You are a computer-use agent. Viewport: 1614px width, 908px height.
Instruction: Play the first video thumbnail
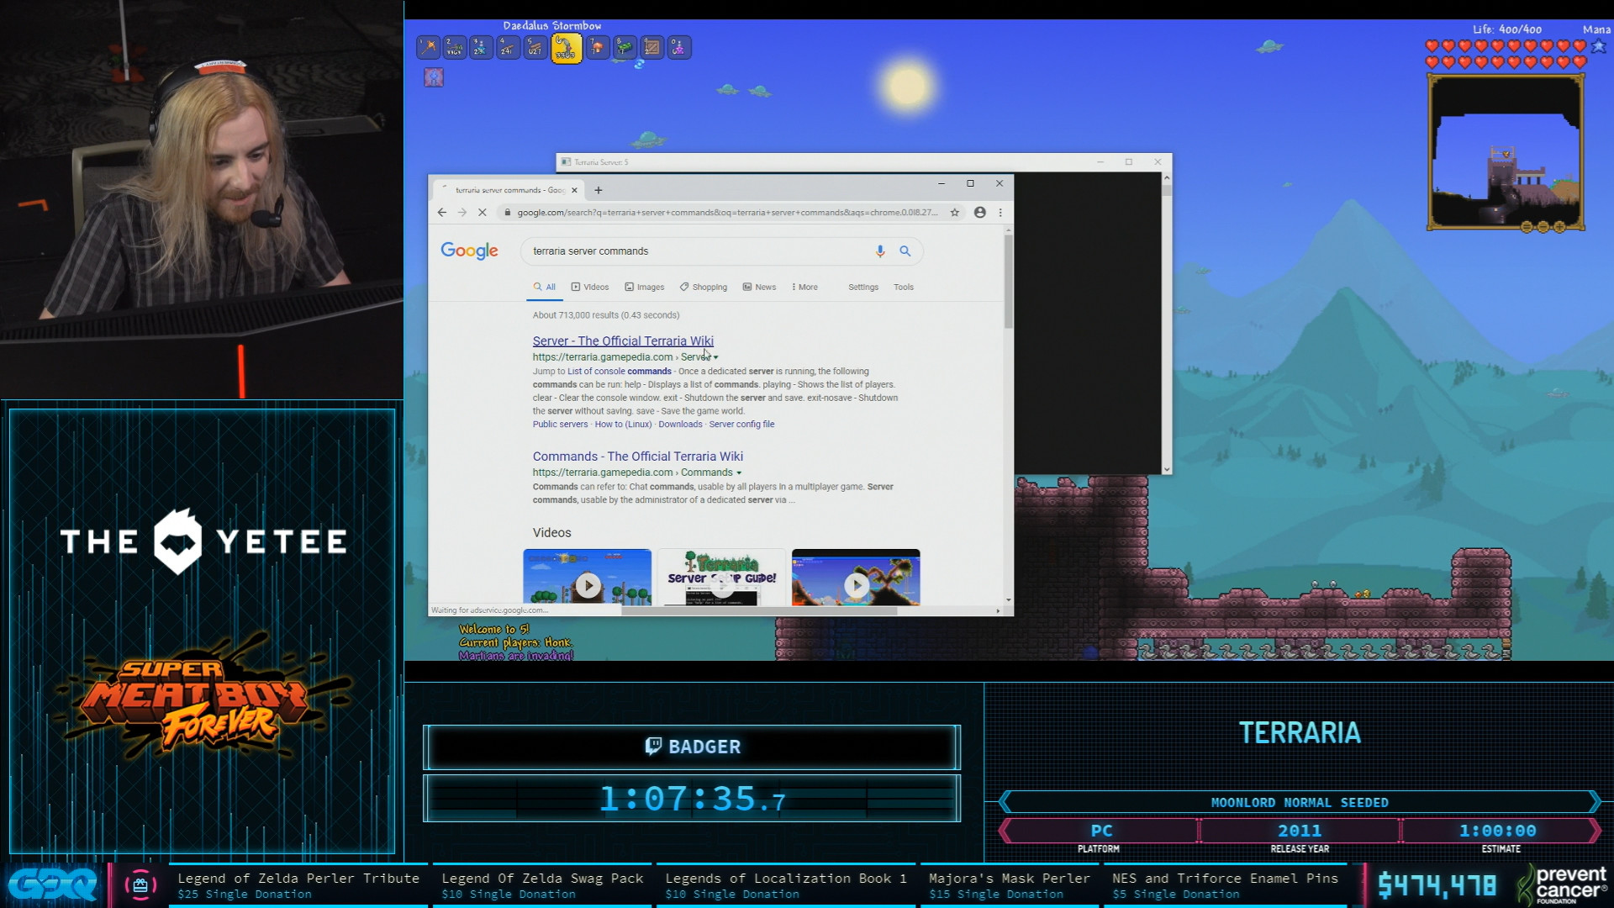click(x=588, y=584)
